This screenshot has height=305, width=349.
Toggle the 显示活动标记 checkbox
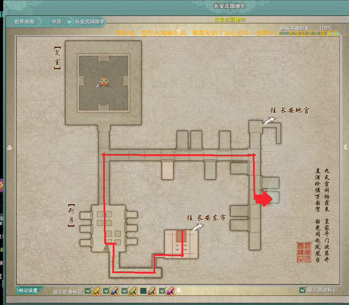click(302, 290)
